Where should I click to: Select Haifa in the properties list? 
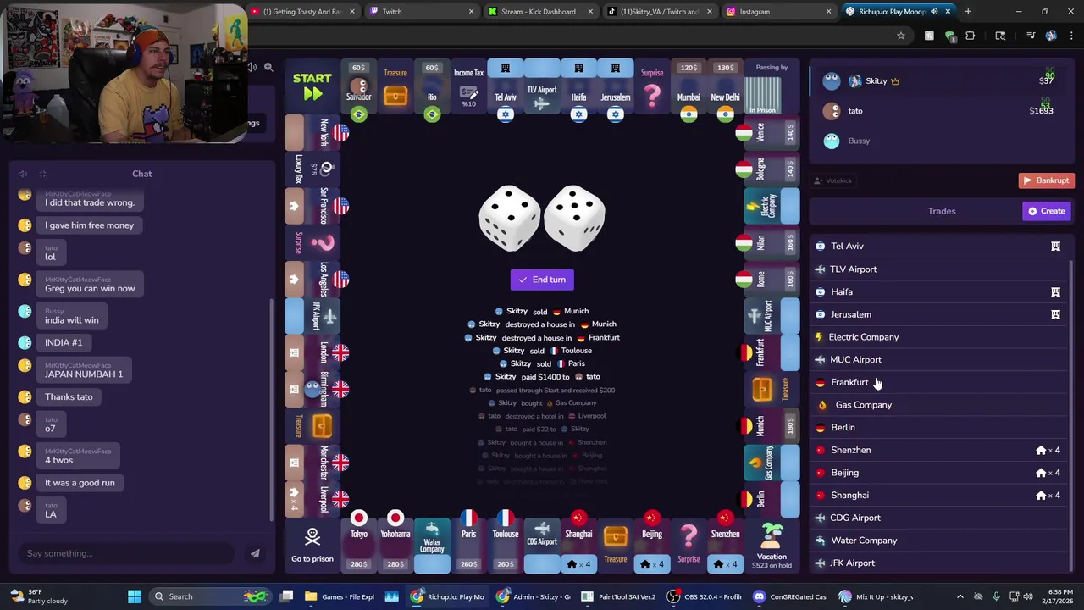[937, 291]
